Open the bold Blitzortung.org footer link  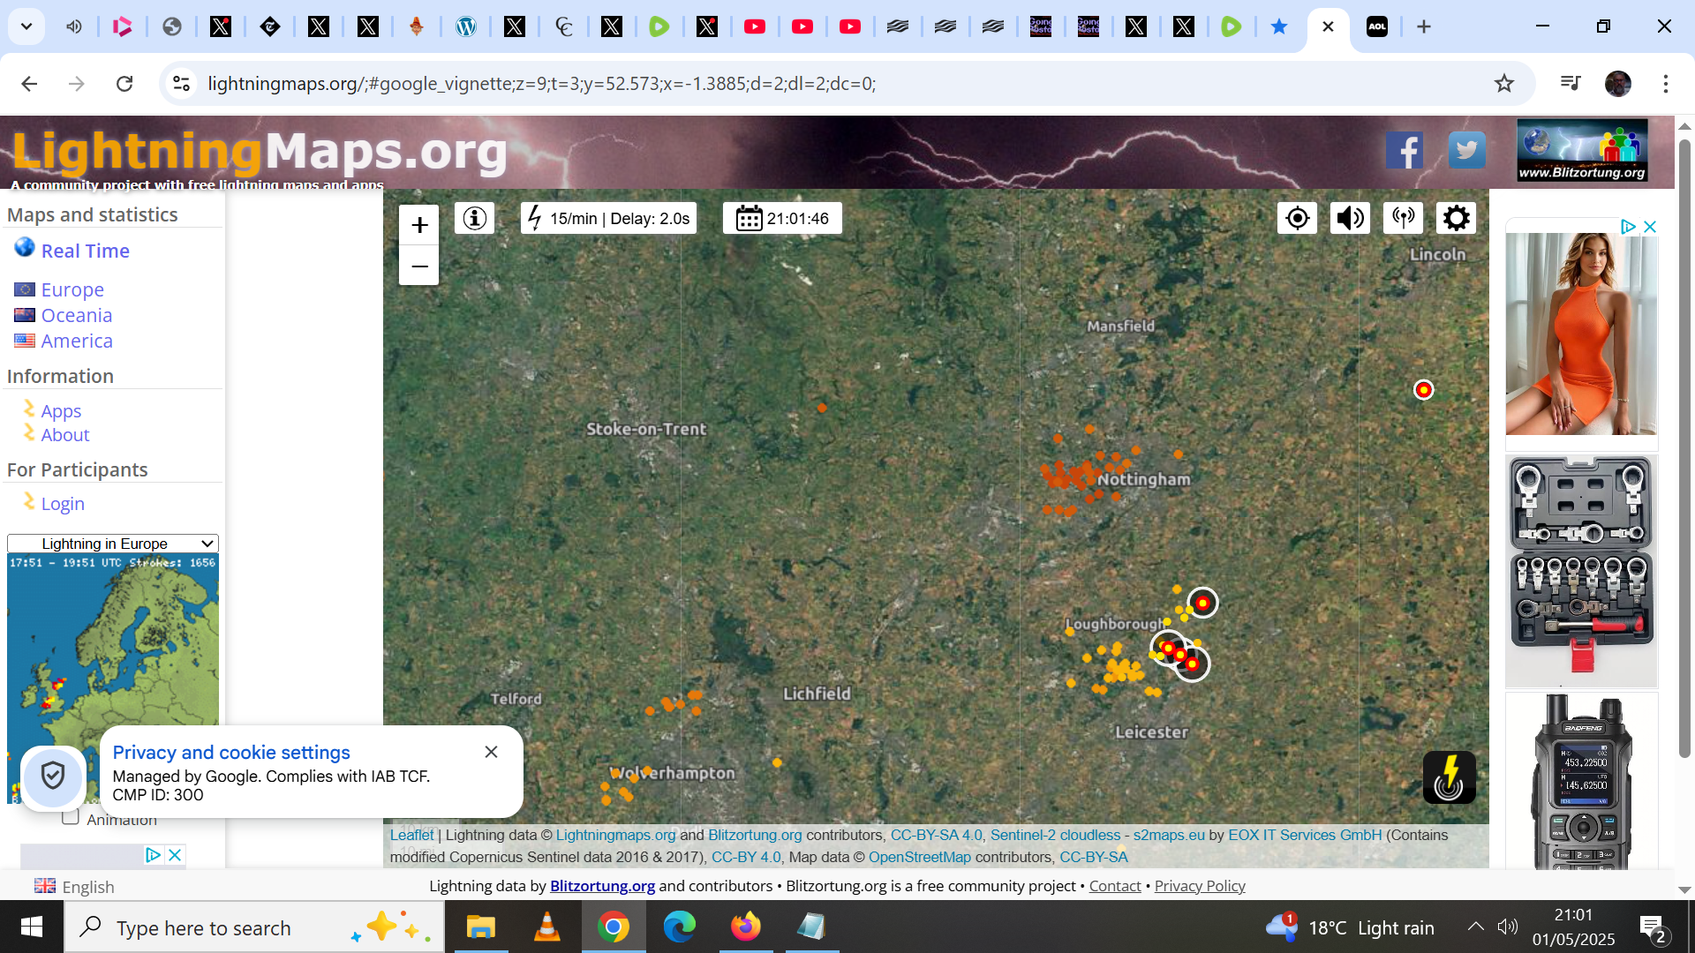coord(602,886)
